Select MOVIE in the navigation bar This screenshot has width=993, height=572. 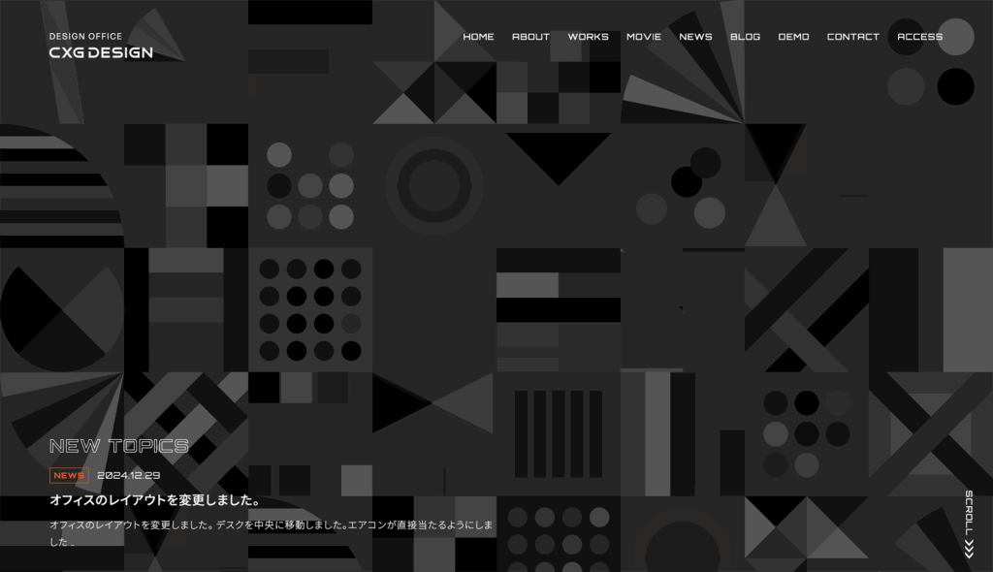click(643, 37)
